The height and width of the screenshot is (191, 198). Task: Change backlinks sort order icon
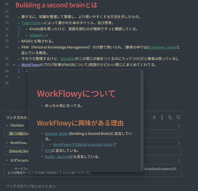point(170,117)
